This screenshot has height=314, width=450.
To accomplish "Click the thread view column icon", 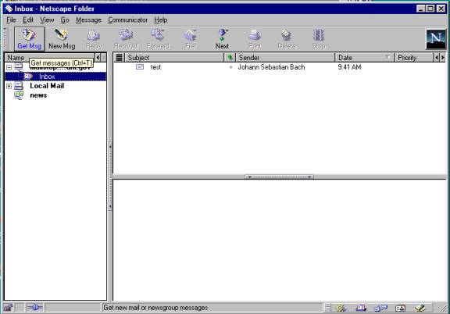I will tap(119, 58).
